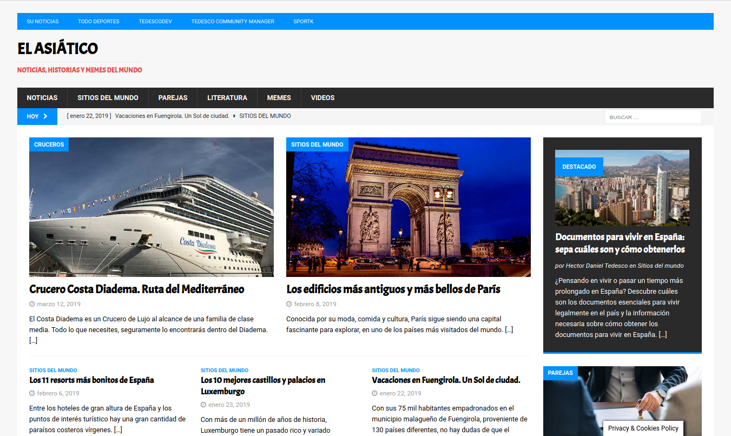Go to the VIDEOS menu section
The image size is (731, 436).
coord(322,98)
